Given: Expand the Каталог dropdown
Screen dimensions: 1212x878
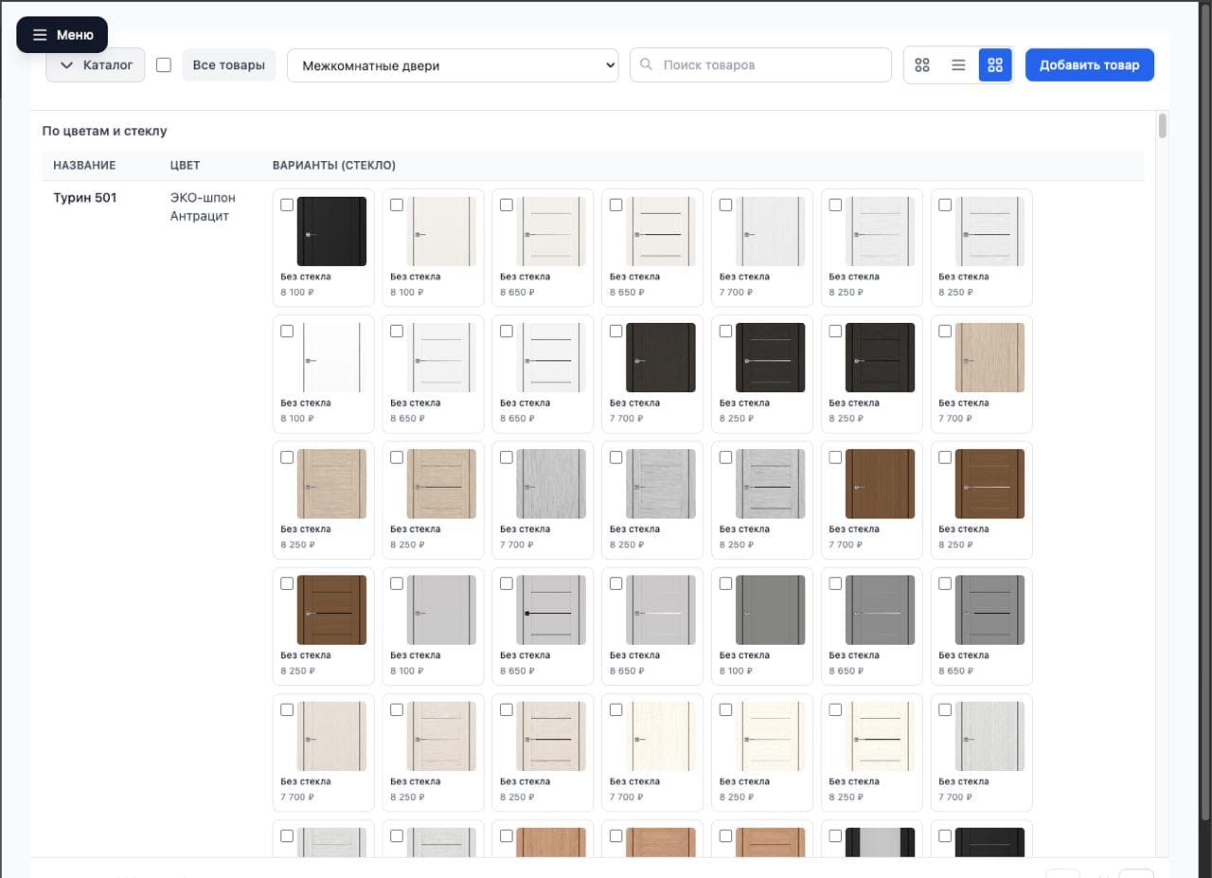Looking at the screenshot, I should [x=96, y=65].
